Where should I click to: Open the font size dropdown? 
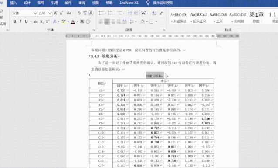tap(50, 13)
